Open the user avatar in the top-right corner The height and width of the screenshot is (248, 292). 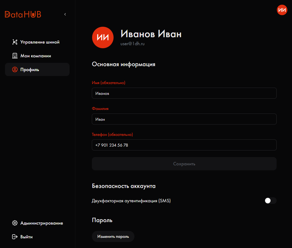tap(282, 10)
